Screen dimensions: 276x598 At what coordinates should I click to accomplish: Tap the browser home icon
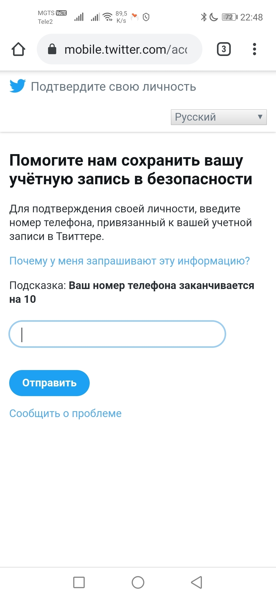coord(18,49)
